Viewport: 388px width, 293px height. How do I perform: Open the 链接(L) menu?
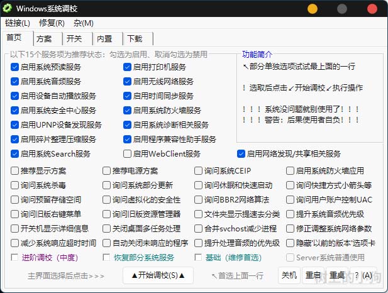coord(18,23)
